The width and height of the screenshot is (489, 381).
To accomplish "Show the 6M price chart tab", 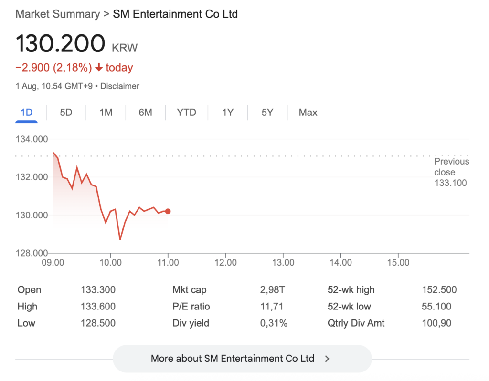I will coord(145,113).
